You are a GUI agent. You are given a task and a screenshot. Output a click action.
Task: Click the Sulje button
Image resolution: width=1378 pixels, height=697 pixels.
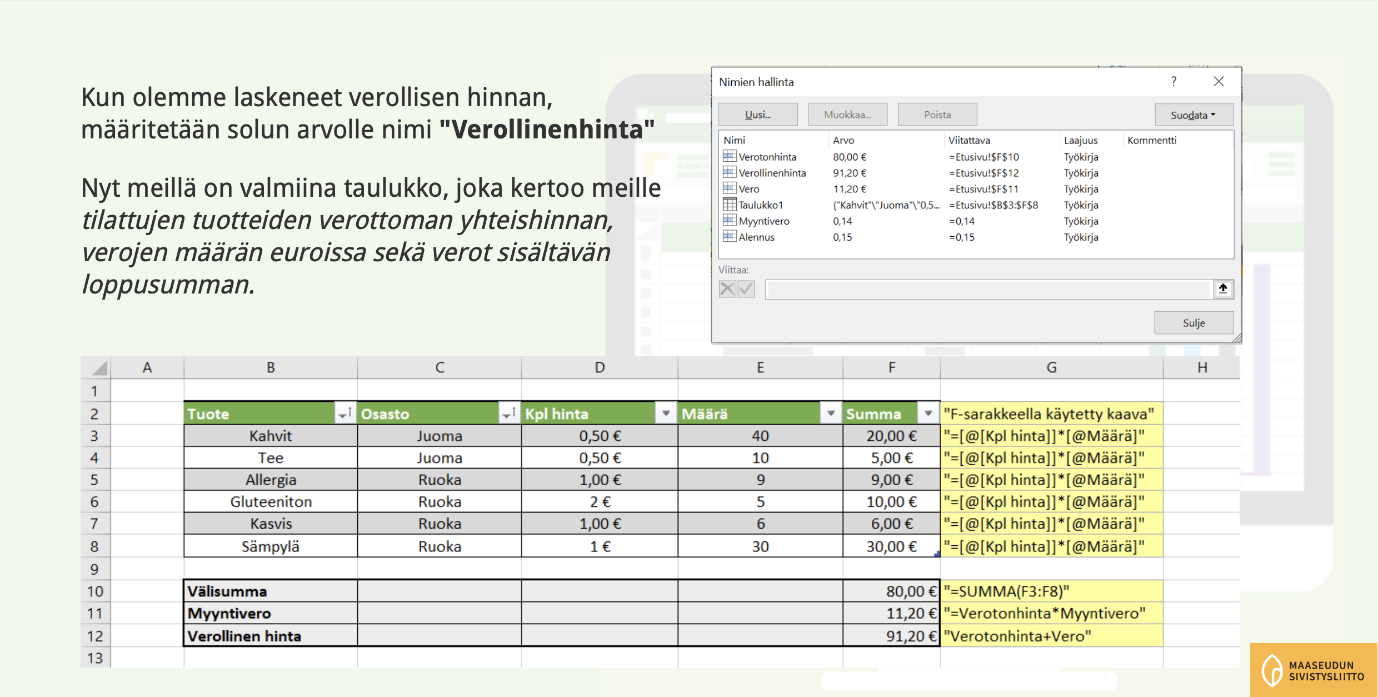click(x=1194, y=323)
